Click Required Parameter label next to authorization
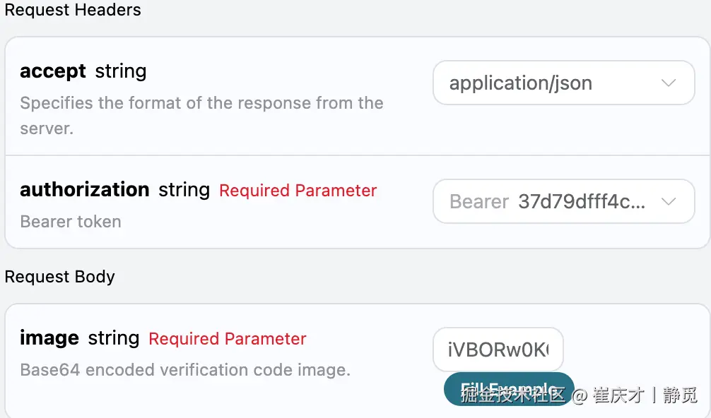The image size is (711, 418). pos(298,191)
